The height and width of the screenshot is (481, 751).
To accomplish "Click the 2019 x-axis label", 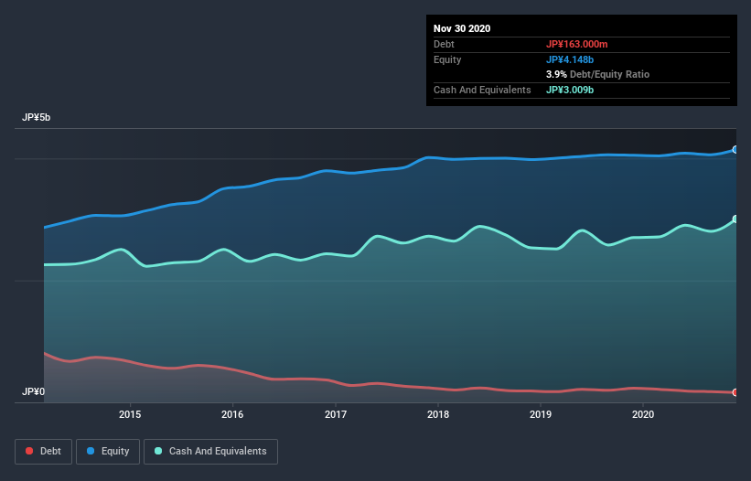I will (541, 414).
